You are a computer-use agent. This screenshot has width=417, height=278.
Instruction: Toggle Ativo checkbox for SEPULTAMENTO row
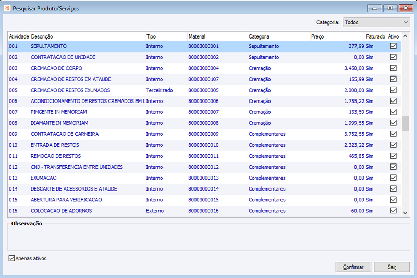(x=394, y=46)
